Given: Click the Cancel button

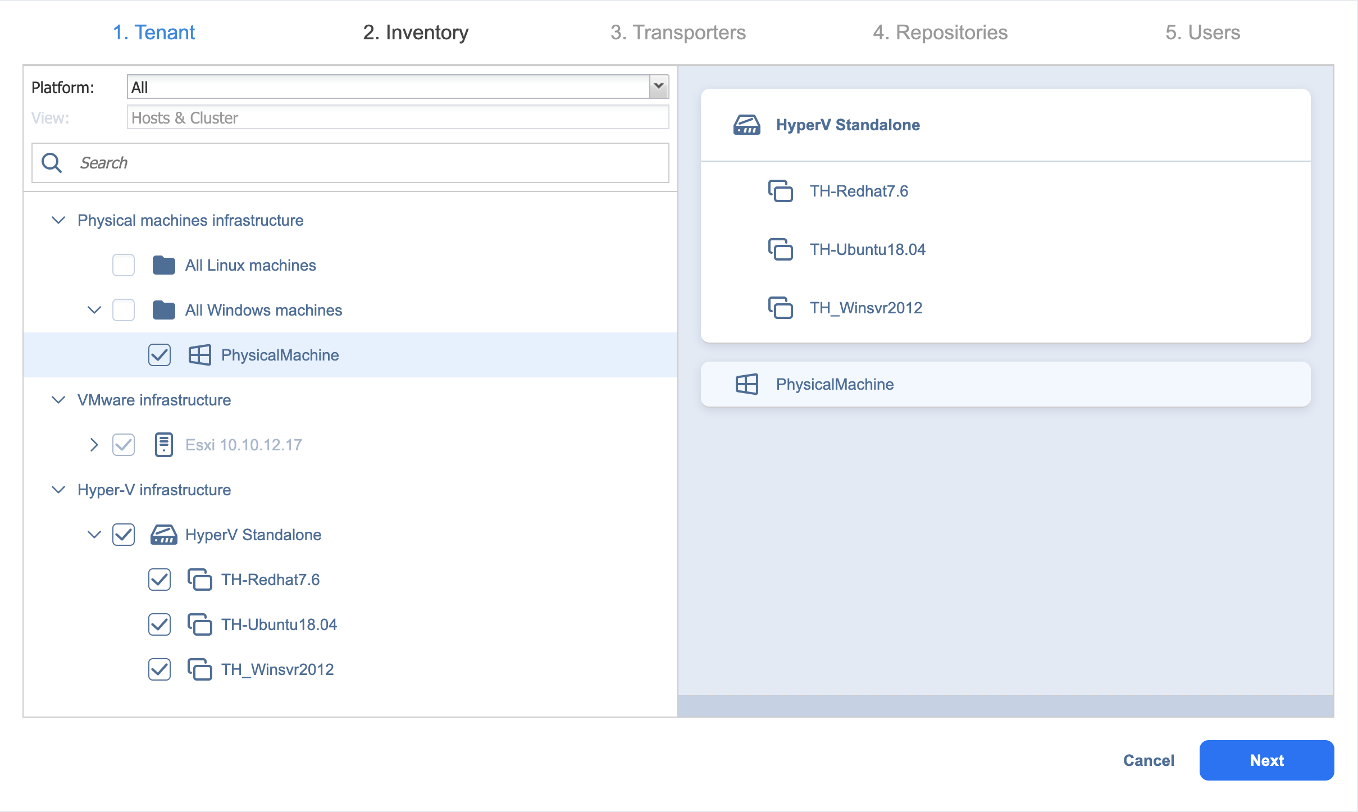Looking at the screenshot, I should coord(1149,760).
